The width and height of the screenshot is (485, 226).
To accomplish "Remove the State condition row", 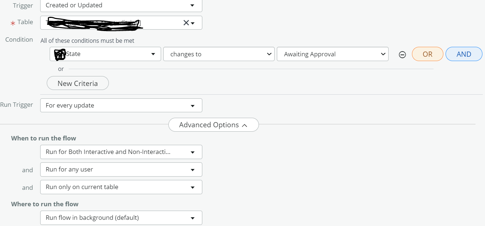I will tap(402, 54).
